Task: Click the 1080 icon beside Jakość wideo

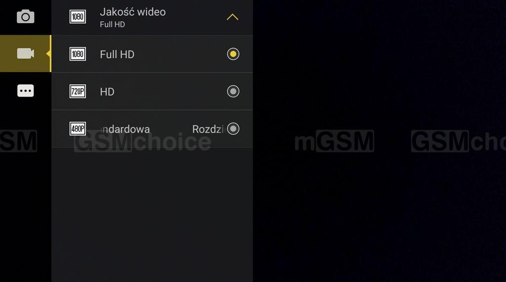Action: tap(78, 17)
